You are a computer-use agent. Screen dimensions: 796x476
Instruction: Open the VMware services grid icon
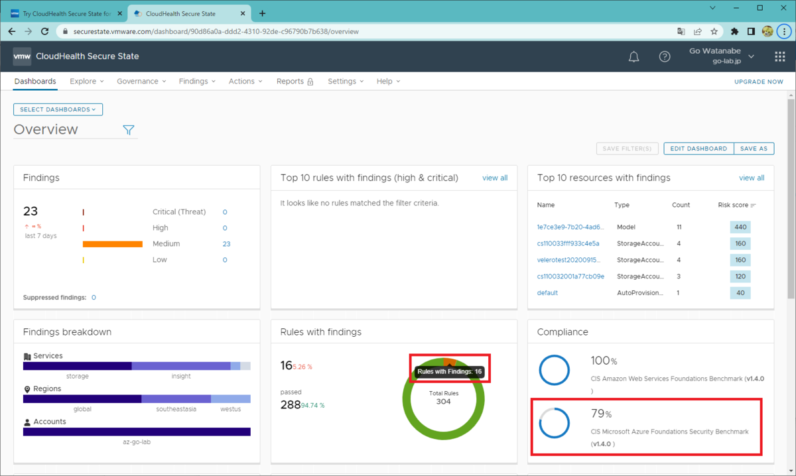click(779, 57)
